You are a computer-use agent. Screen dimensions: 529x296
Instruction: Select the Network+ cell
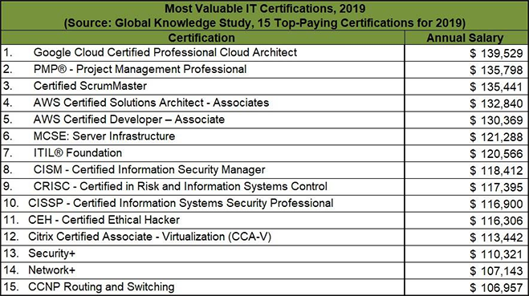(202, 270)
